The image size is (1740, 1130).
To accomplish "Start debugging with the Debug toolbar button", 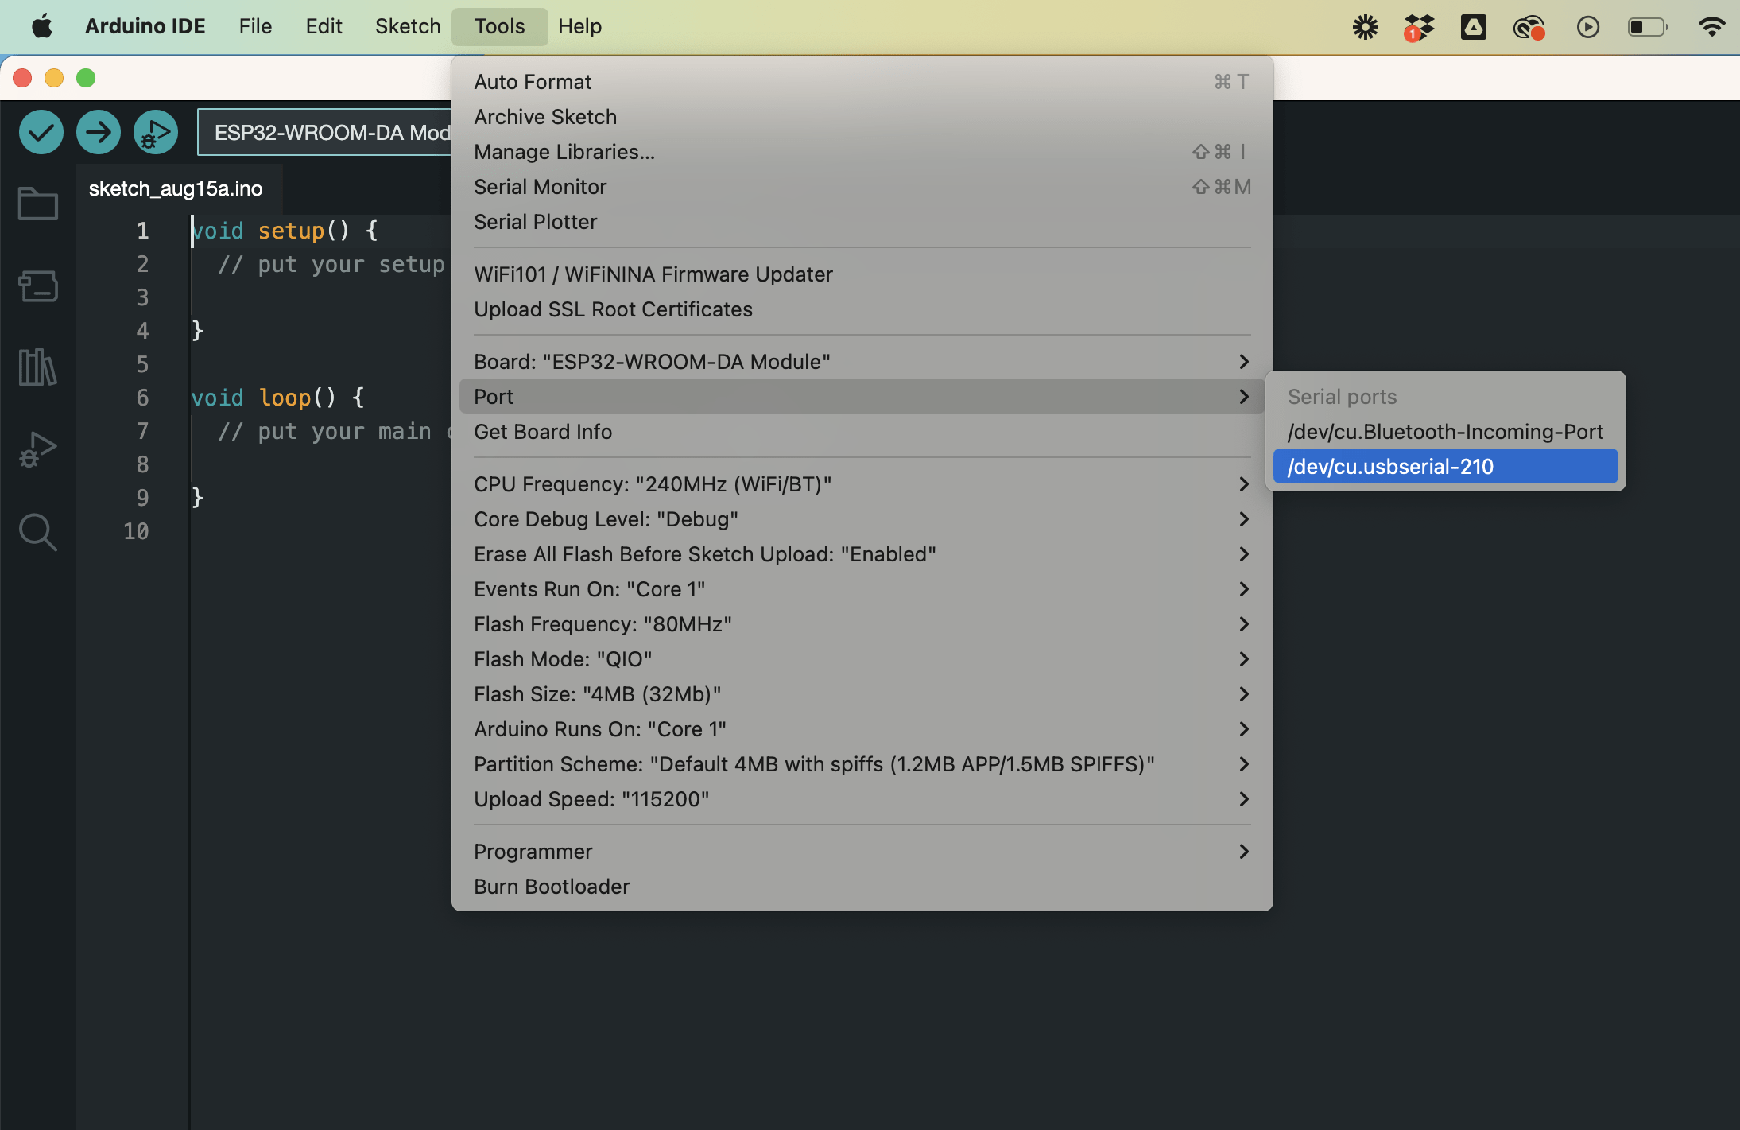I will coord(156,132).
